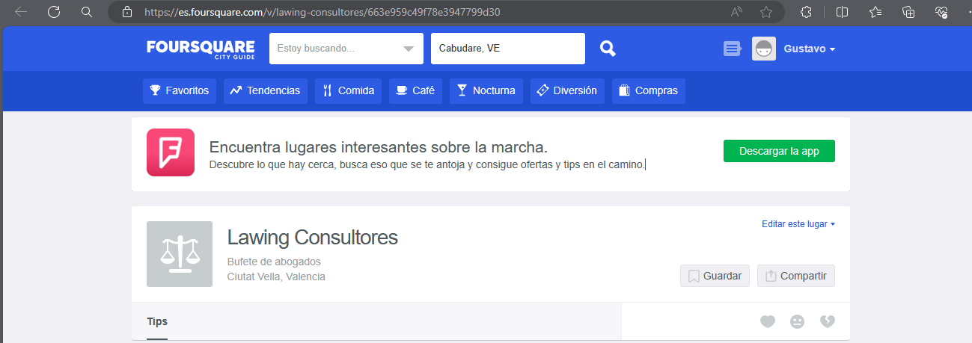972x343 pixels.
Task: Click the Guardar button
Action: coord(715,276)
